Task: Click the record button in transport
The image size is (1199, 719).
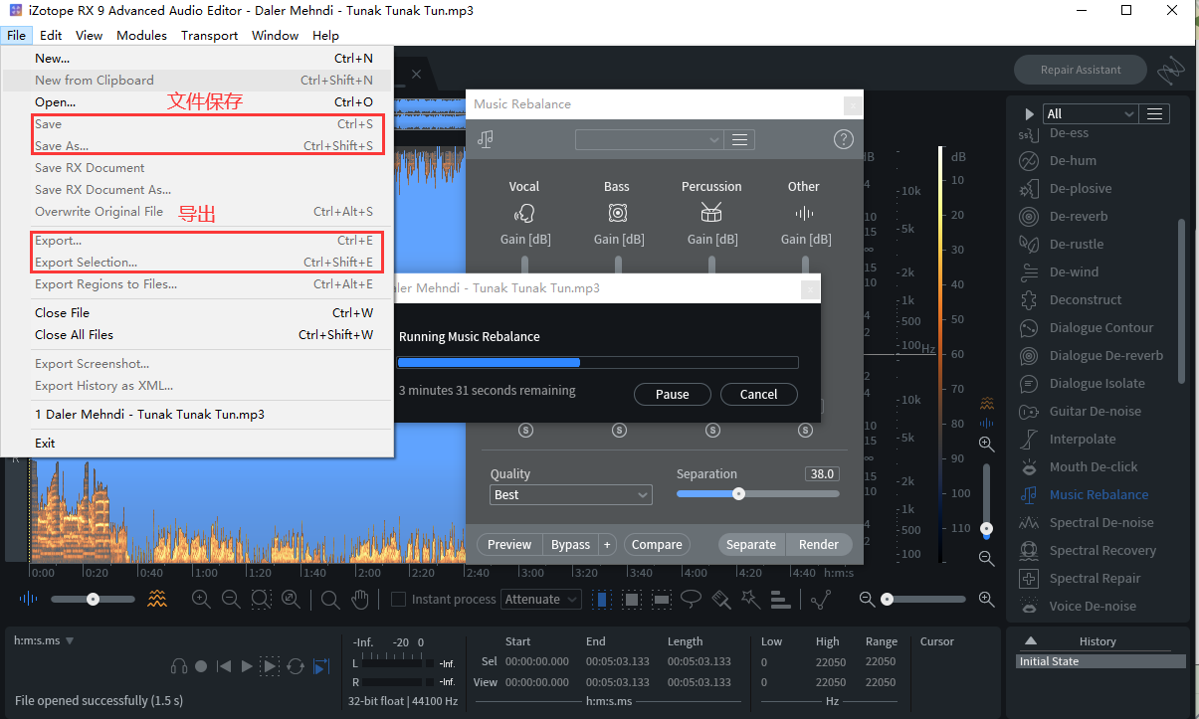Action: click(201, 666)
